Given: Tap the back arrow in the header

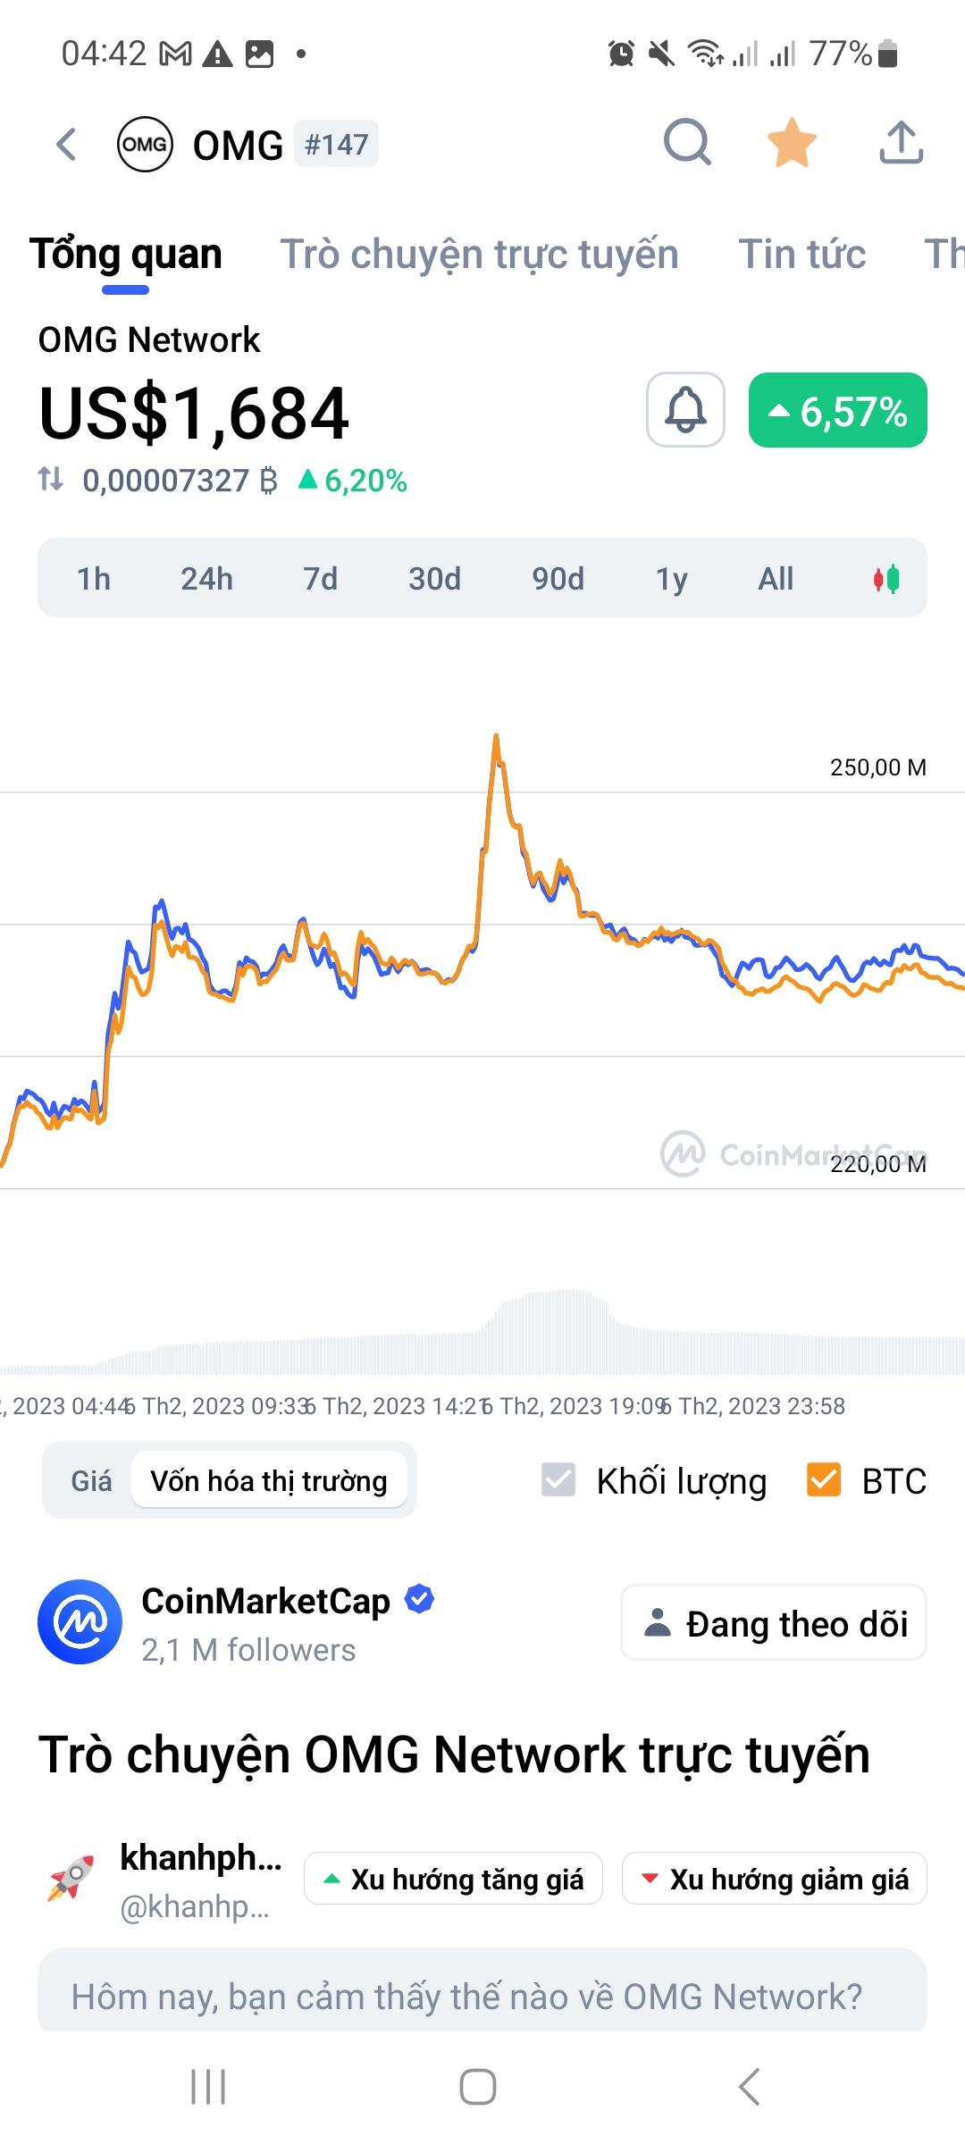Looking at the screenshot, I should pos(67,144).
